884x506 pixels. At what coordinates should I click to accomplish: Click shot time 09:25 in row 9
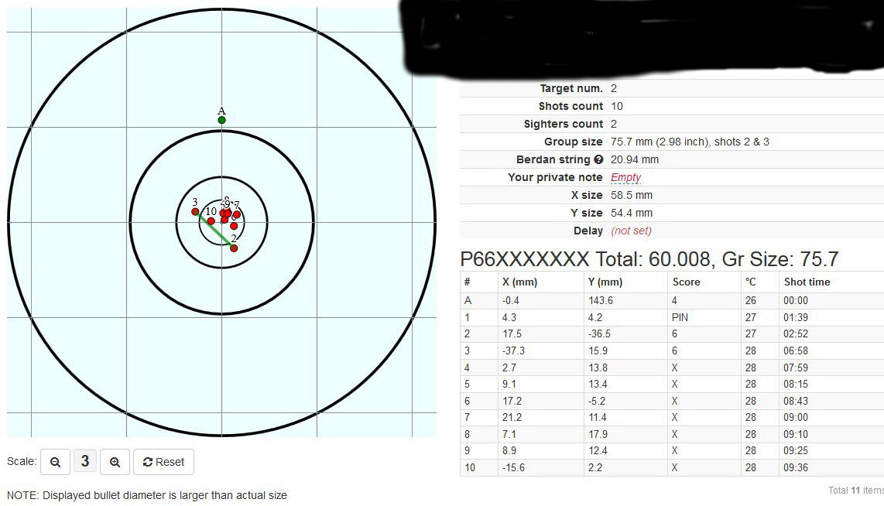(x=796, y=451)
